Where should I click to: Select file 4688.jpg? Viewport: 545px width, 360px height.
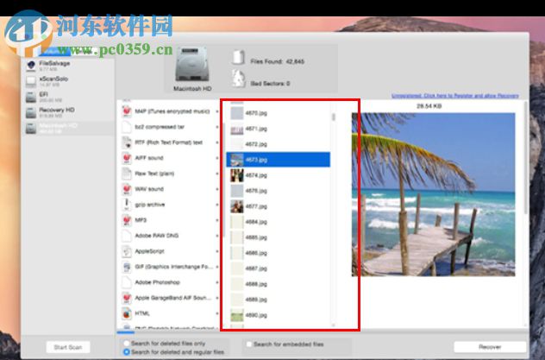pos(278,284)
